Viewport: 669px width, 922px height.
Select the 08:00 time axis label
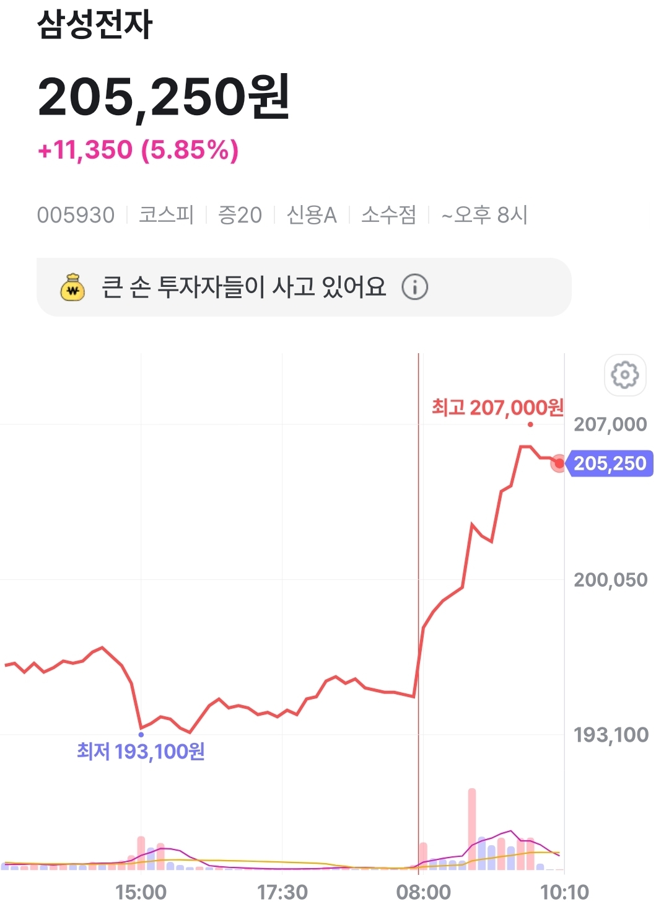424,892
